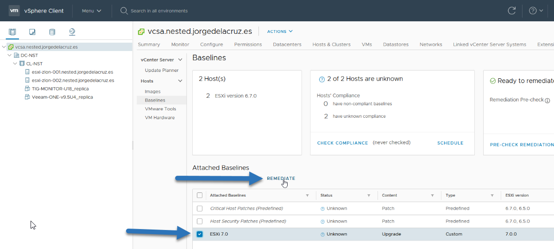
Task: Switch to the Configure tab
Action: point(212,45)
